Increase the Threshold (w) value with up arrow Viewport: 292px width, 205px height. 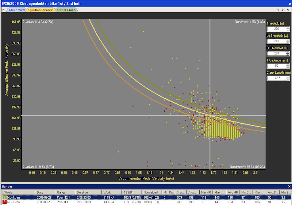tap(288, 27)
